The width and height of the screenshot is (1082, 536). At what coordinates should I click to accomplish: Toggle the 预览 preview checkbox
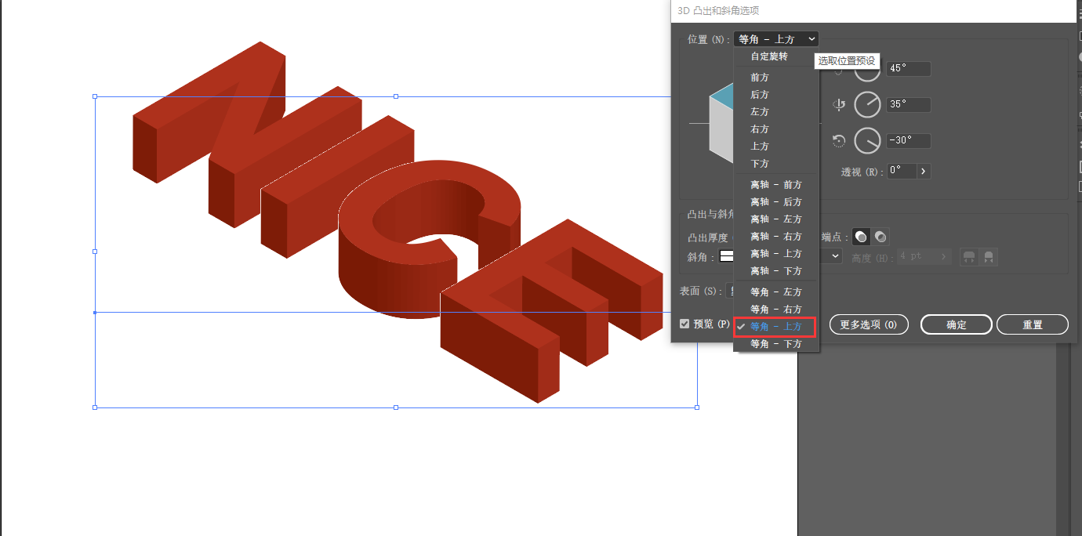[x=685, y=324]
